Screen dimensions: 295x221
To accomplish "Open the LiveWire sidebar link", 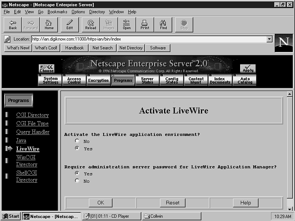I will coord(28,149).
